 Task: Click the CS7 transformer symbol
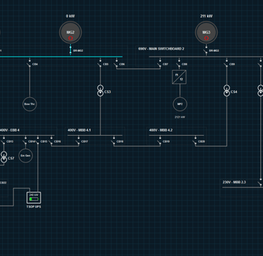4,157
